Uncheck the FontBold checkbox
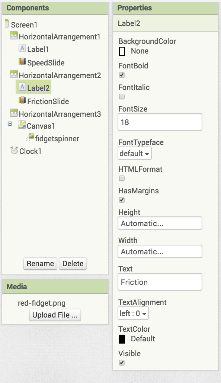The height and width of the screenshot is (383, 221). 122,75
